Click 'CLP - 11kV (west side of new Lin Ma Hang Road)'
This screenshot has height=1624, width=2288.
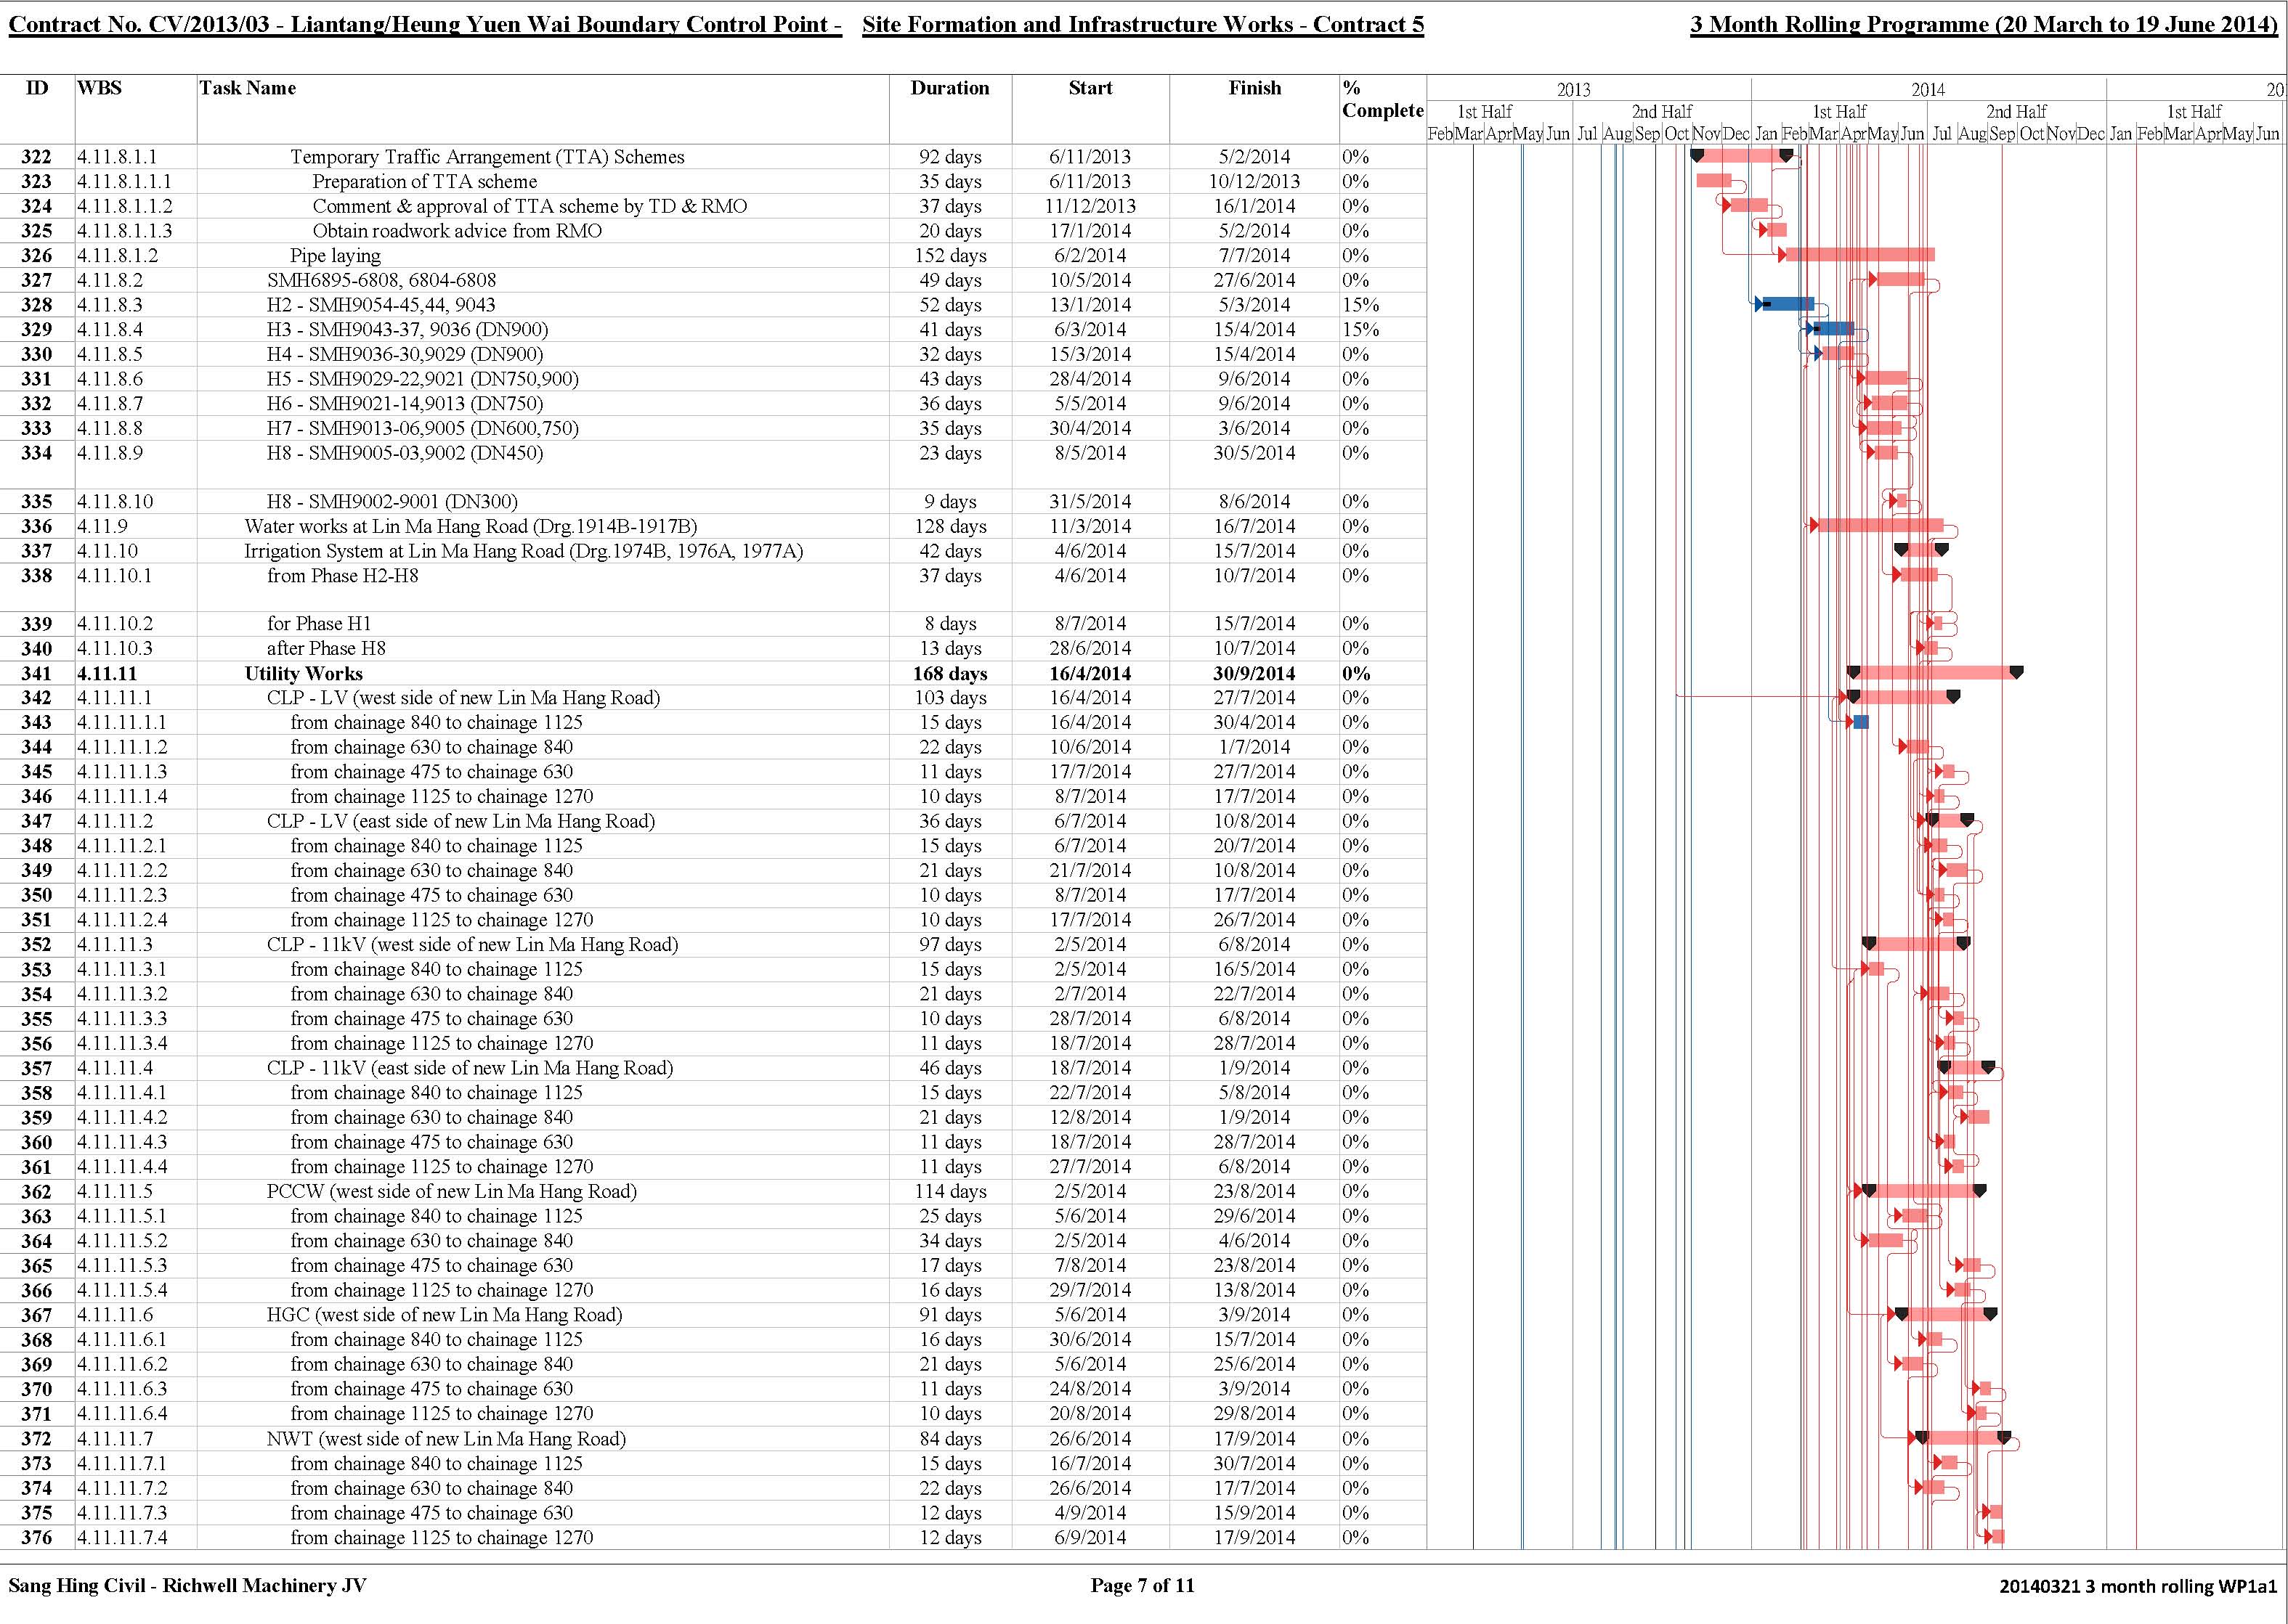click(x=472, y=945)
